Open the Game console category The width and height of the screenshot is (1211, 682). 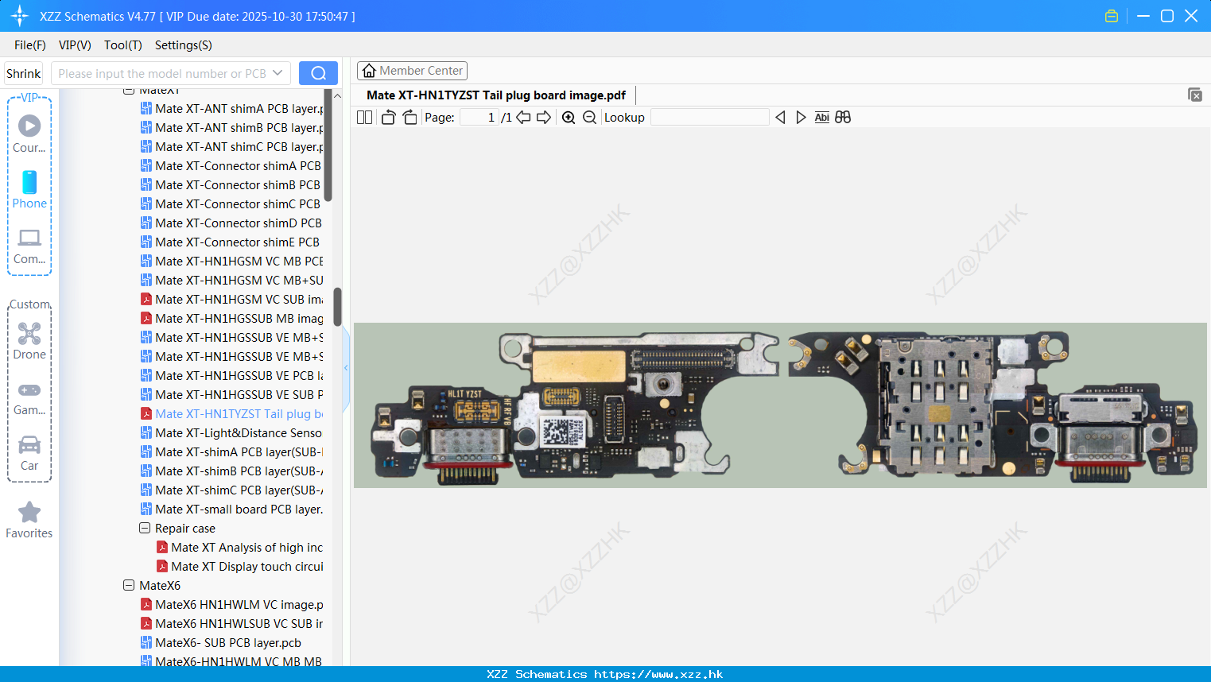click(x=29, y=390)
